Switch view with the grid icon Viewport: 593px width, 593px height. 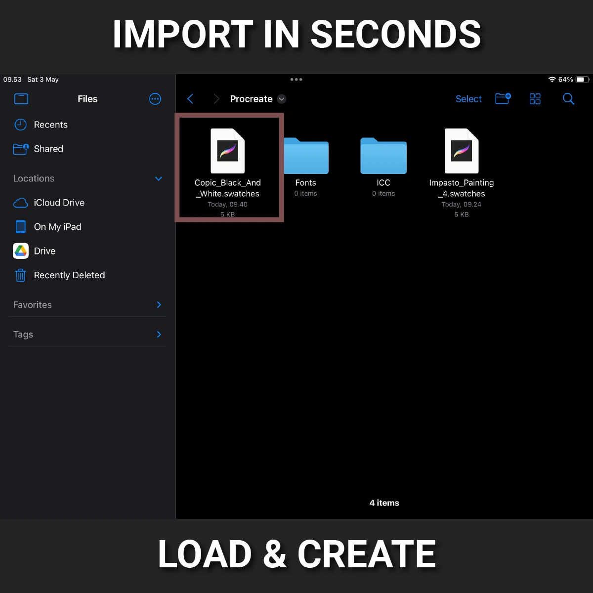point(535,99)
